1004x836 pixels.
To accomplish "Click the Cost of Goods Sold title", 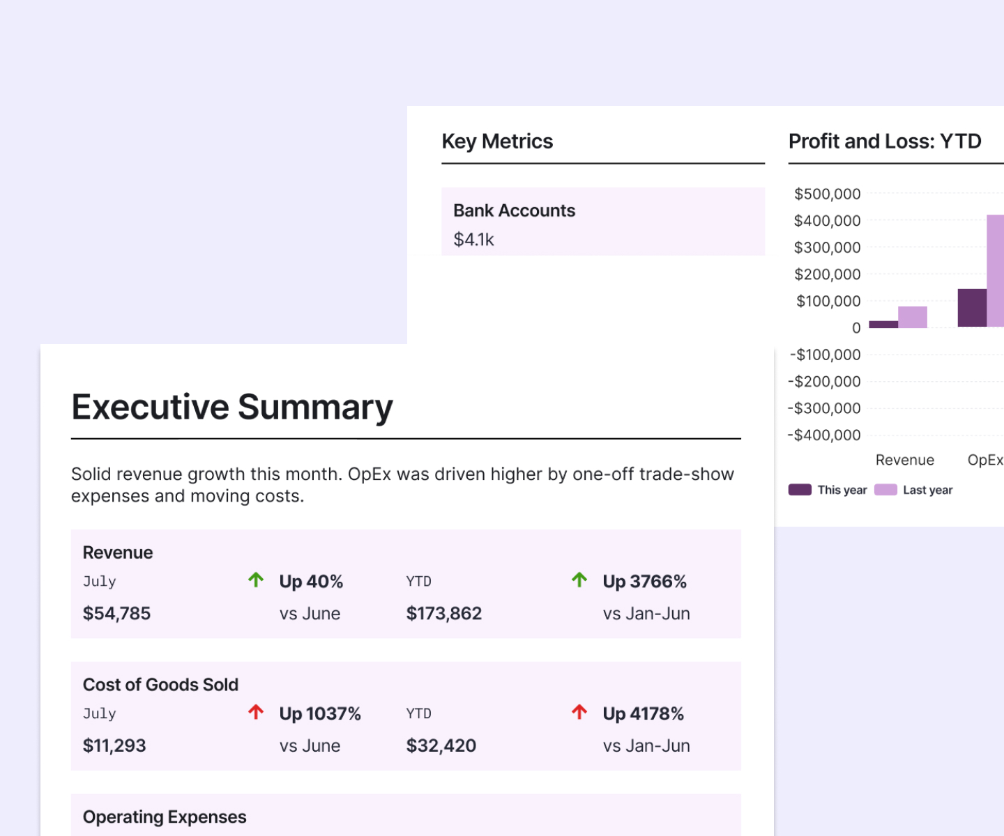I will pyautogui.click(x=160, y=685).
